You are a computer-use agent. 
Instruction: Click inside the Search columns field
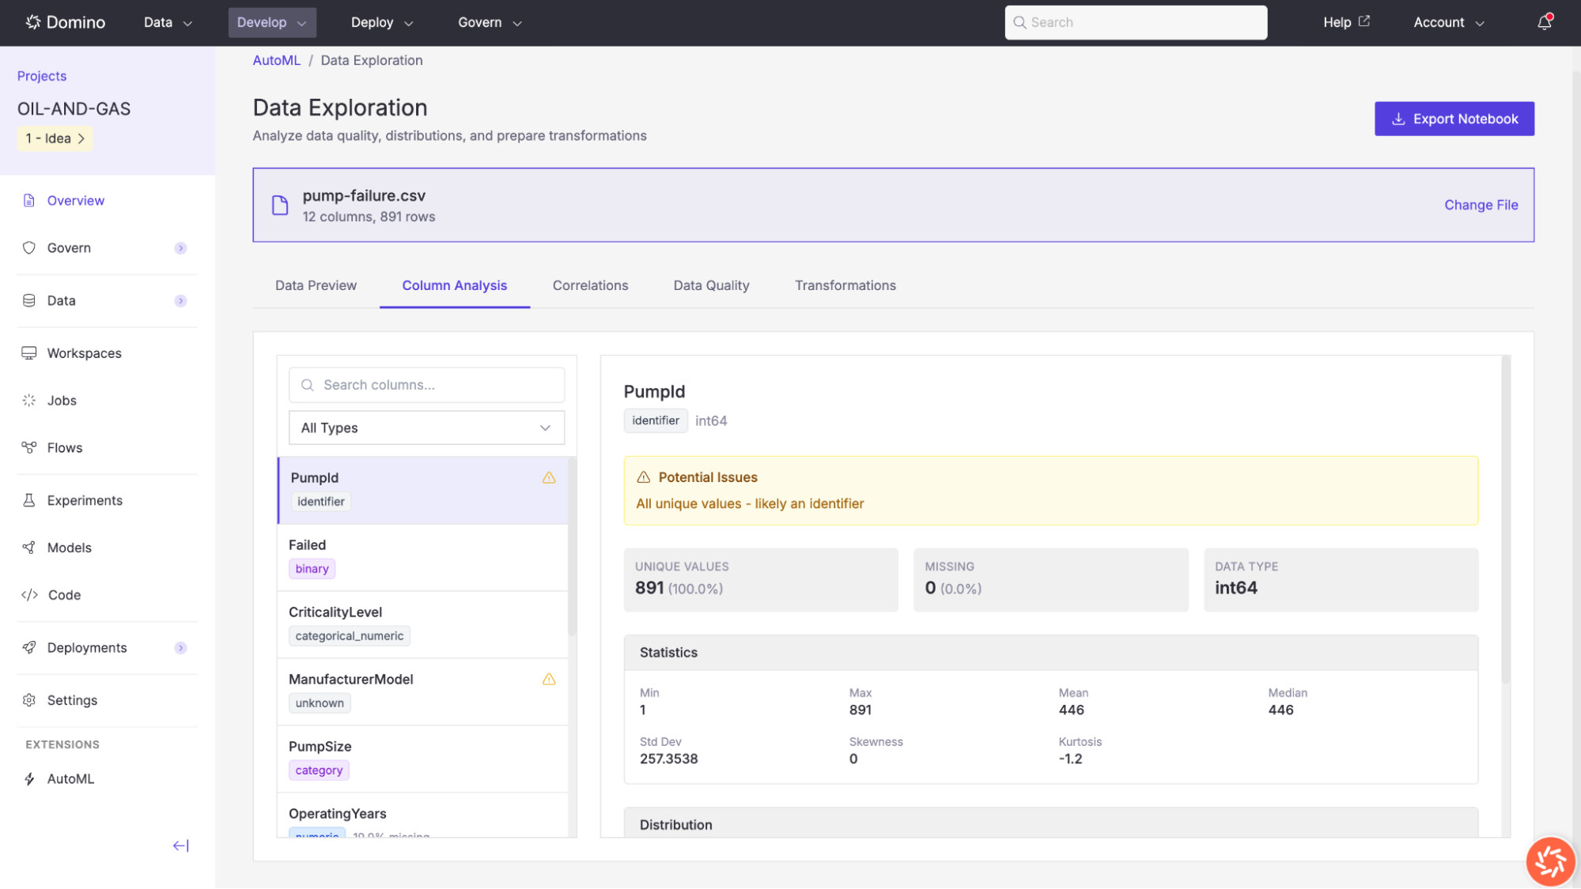coord(426,385)
